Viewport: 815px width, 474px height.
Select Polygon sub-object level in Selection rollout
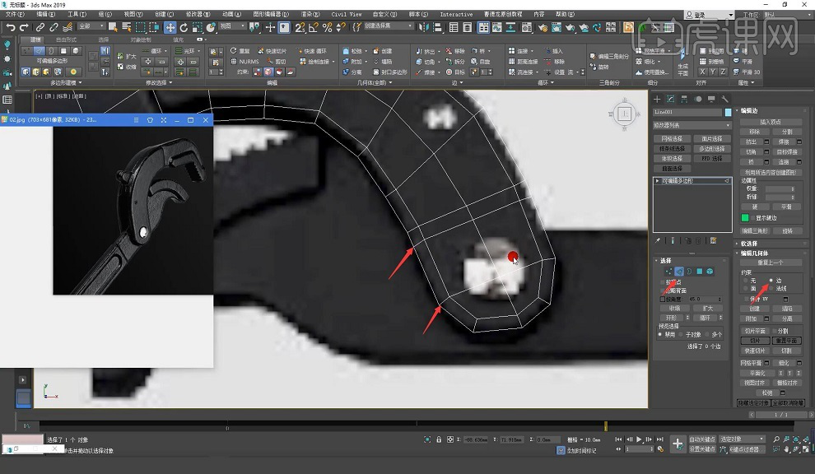click(700, 272)
